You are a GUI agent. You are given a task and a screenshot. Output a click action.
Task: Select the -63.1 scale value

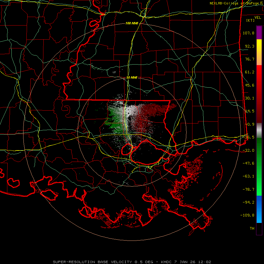(248, 176)
